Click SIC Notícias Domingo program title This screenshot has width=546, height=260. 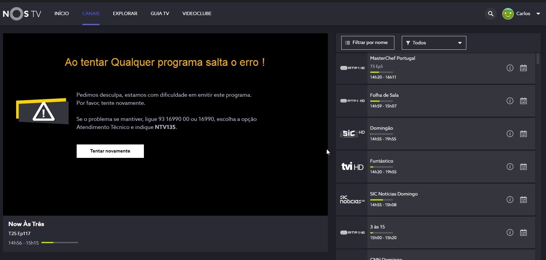point(394,194)
